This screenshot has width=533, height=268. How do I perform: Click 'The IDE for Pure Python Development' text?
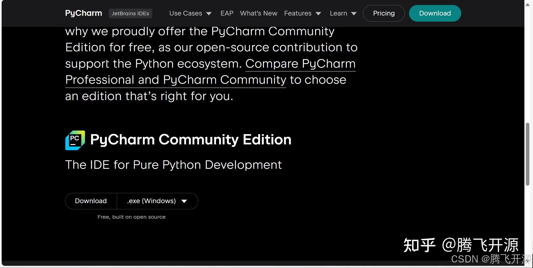(173, 165)
